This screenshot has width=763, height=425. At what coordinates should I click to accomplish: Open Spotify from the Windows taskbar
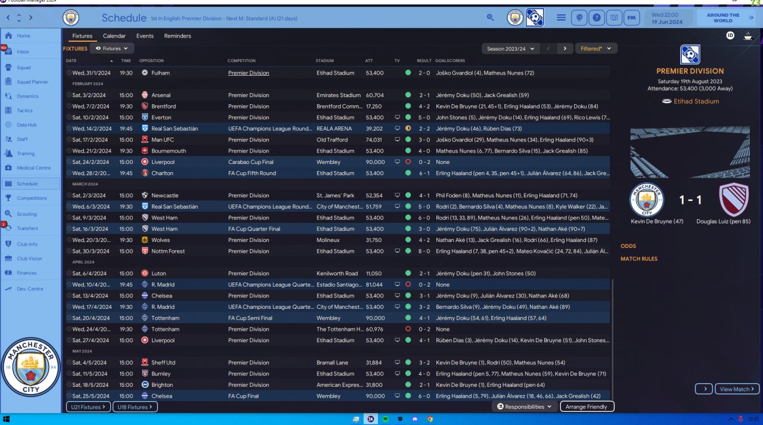pyautogui.click(x=385, y=419)
